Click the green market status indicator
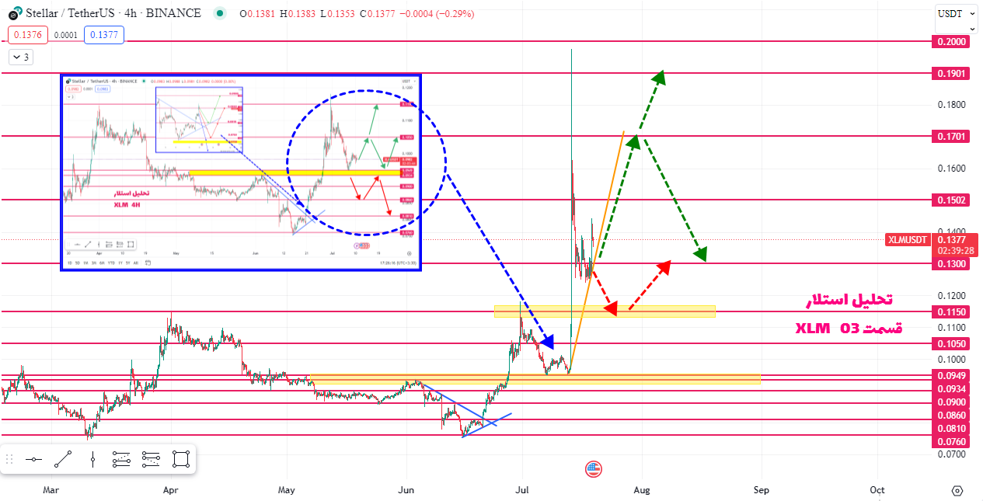983x501 pixels. tap(221, 13)
